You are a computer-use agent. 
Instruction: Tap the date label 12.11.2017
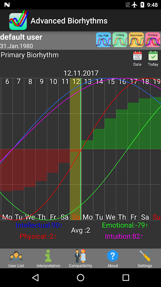click(x=81, y=73)
